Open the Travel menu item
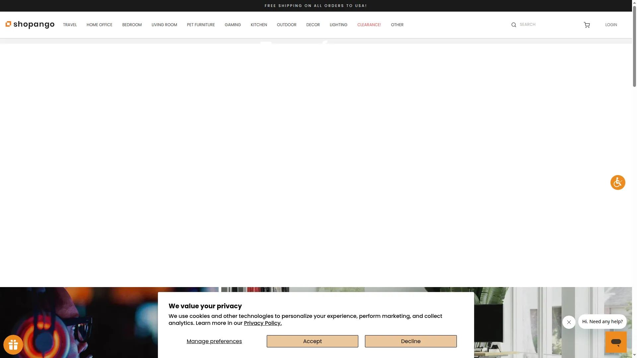Screen dimensions: 637x358 click(x=70, y=25)
